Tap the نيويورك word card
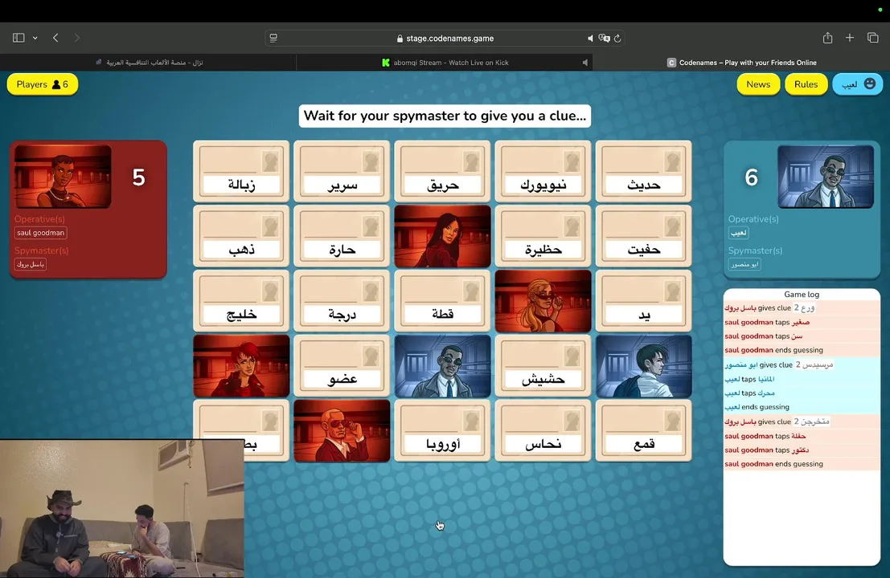This screenshot has height=578, width=890. (x=543, y=171)
